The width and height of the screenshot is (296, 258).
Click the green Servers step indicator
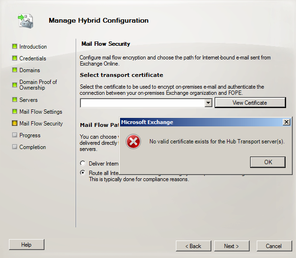(x=15, y=100)
